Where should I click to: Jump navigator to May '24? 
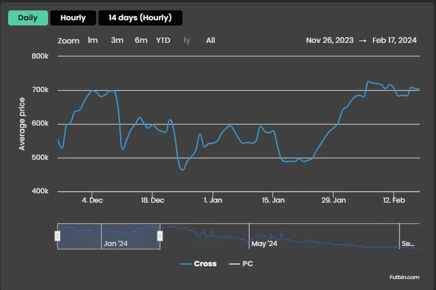pos(264,244)
